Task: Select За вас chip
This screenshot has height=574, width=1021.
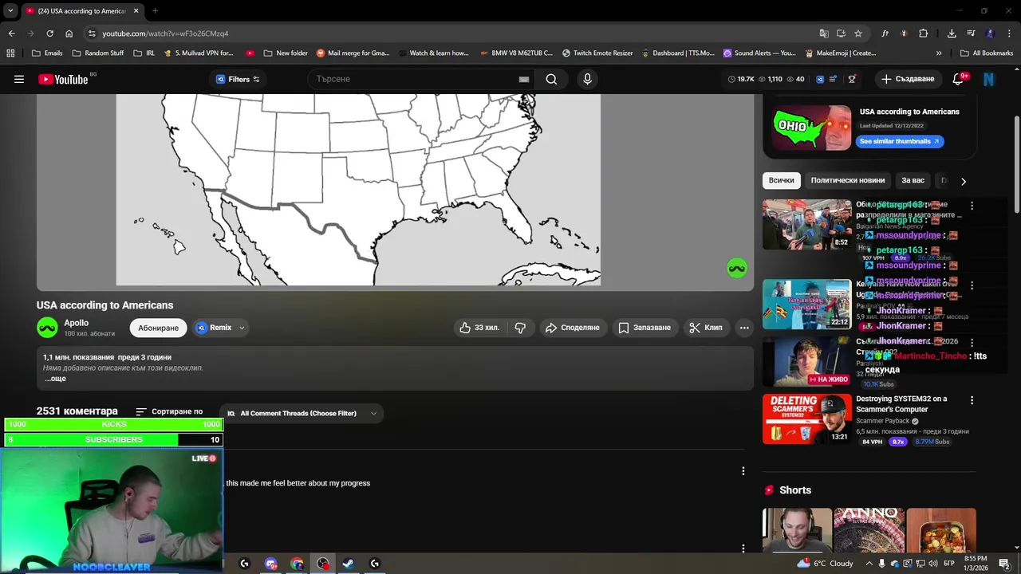Action: 913,180
